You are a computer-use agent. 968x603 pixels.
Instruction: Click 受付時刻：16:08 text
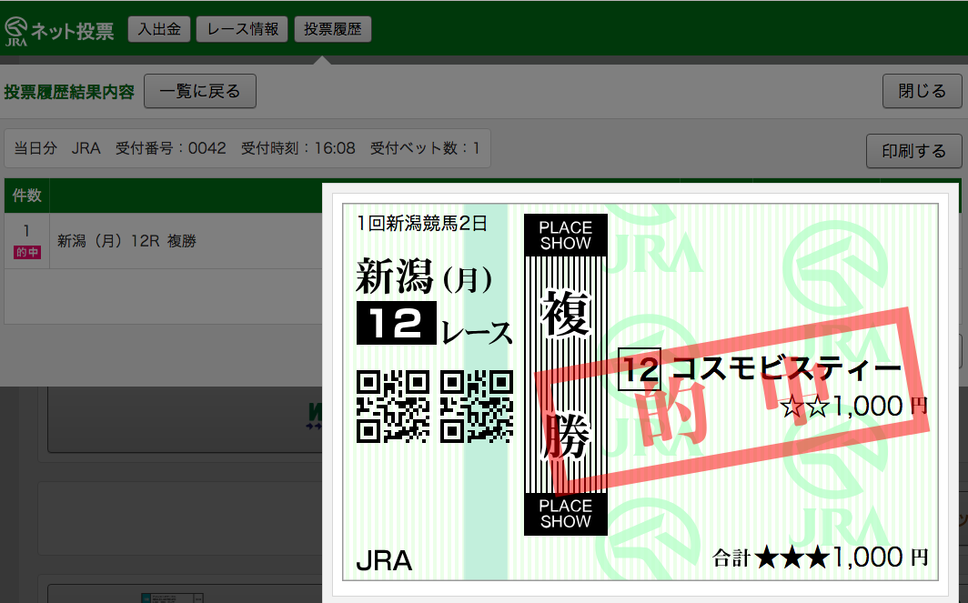pyautogui.click(x=298, y=148)
